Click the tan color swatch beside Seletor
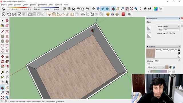183x103 pixels. click(x=167, y=67)
